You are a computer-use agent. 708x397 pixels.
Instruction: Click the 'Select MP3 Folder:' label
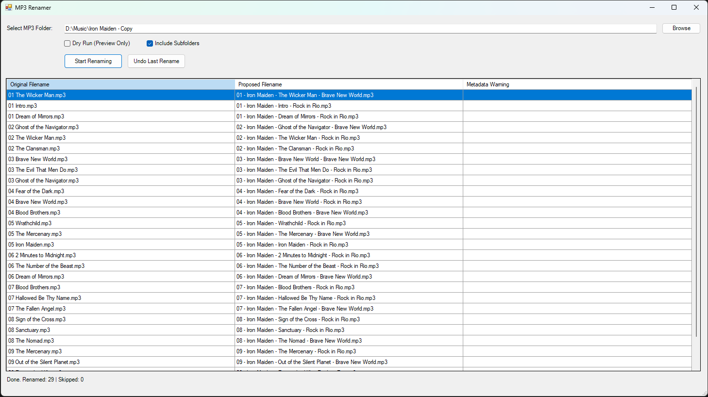[x=30, y=28]
